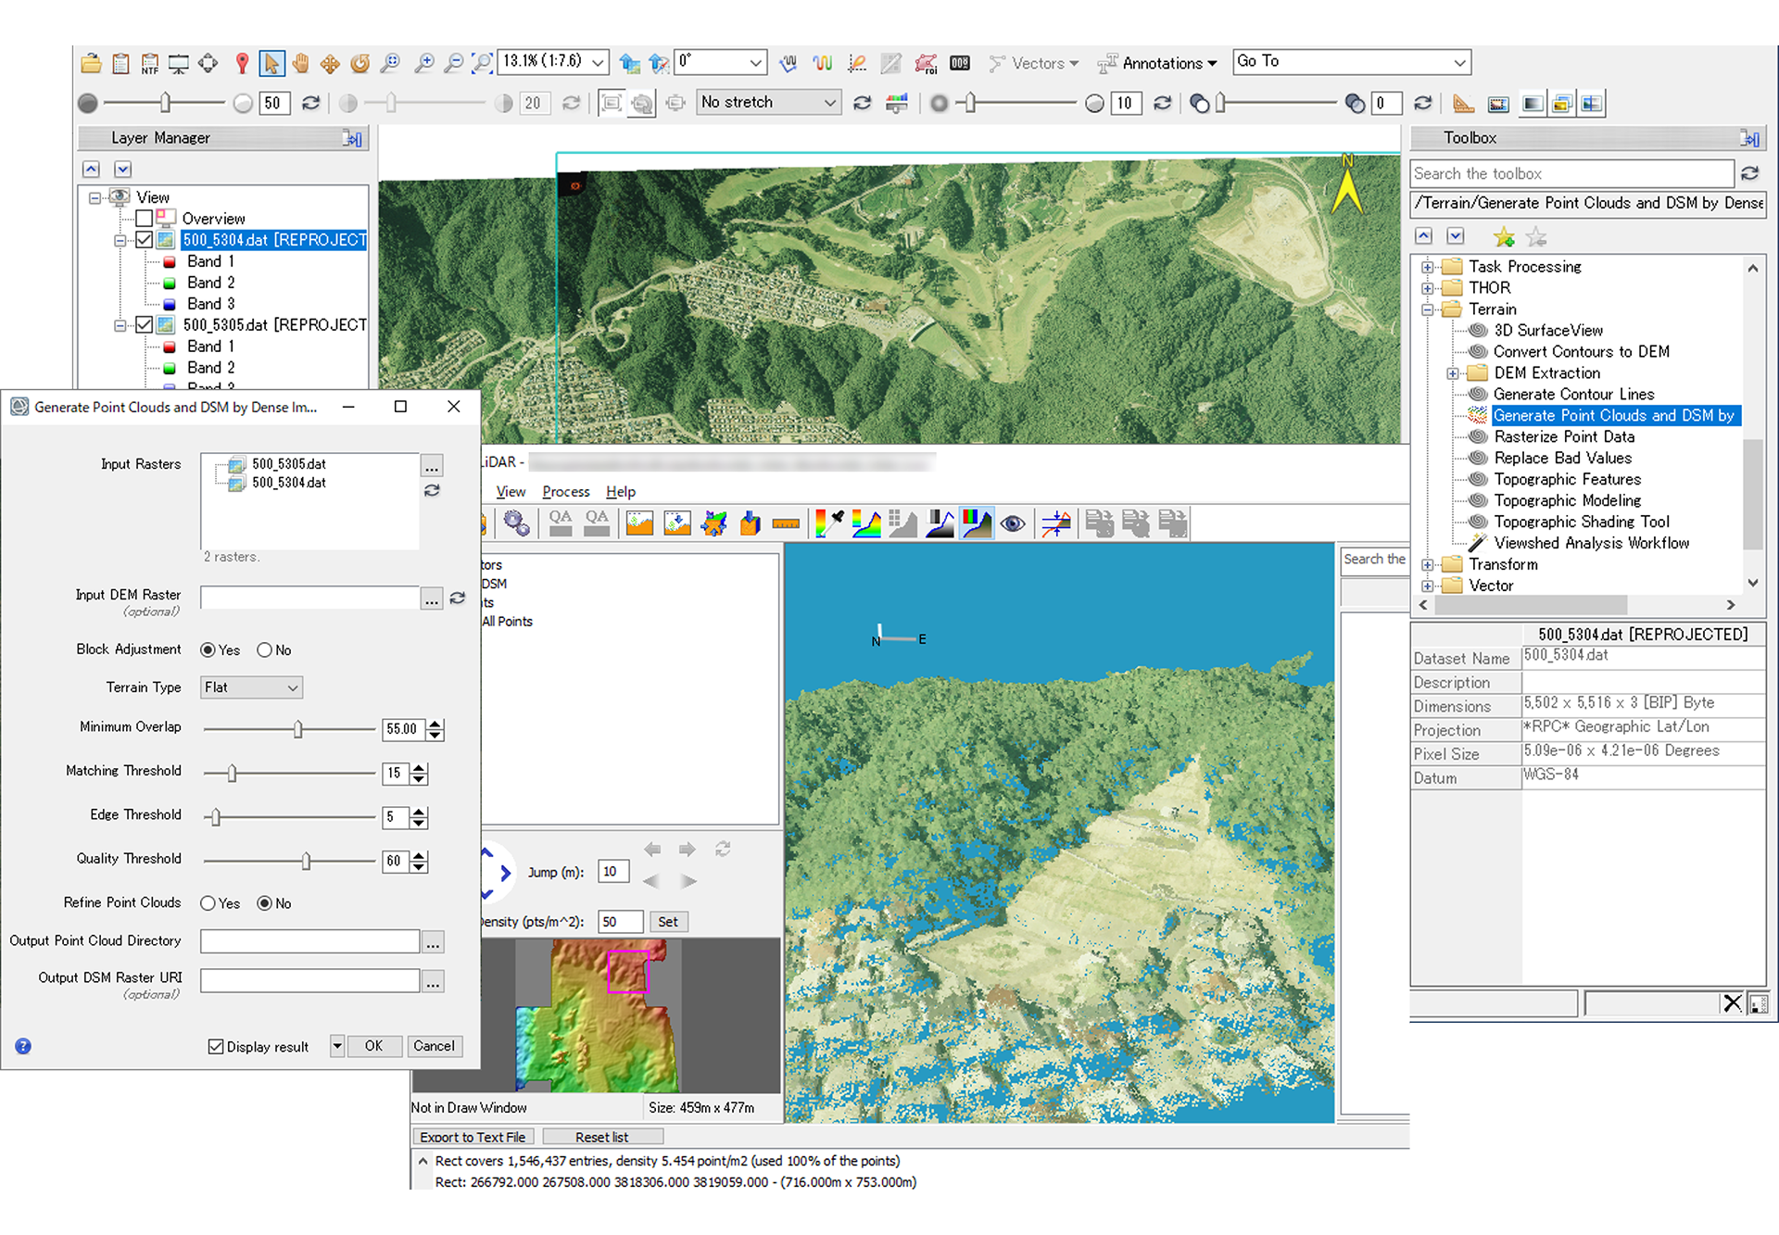This screenshot has height=1235, width=1779.
Task: Click the Minimum Overlap slider handle
Action: coord(297,730)
